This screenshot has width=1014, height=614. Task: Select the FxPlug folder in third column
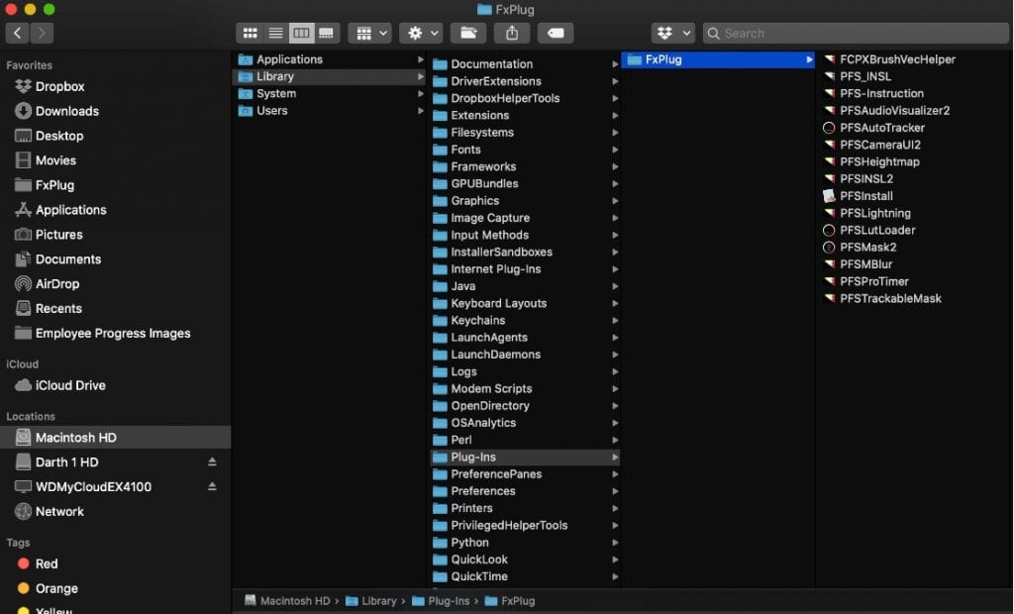coord(718,59)
